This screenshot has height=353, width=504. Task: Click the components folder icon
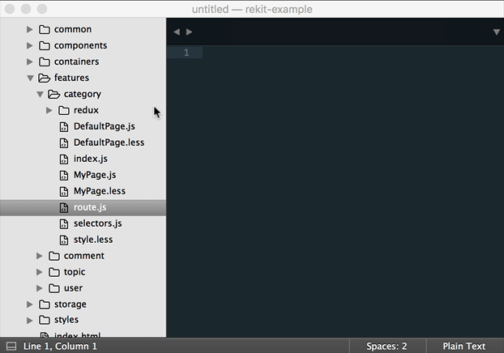pyautogui.click(x=45, y=45)
